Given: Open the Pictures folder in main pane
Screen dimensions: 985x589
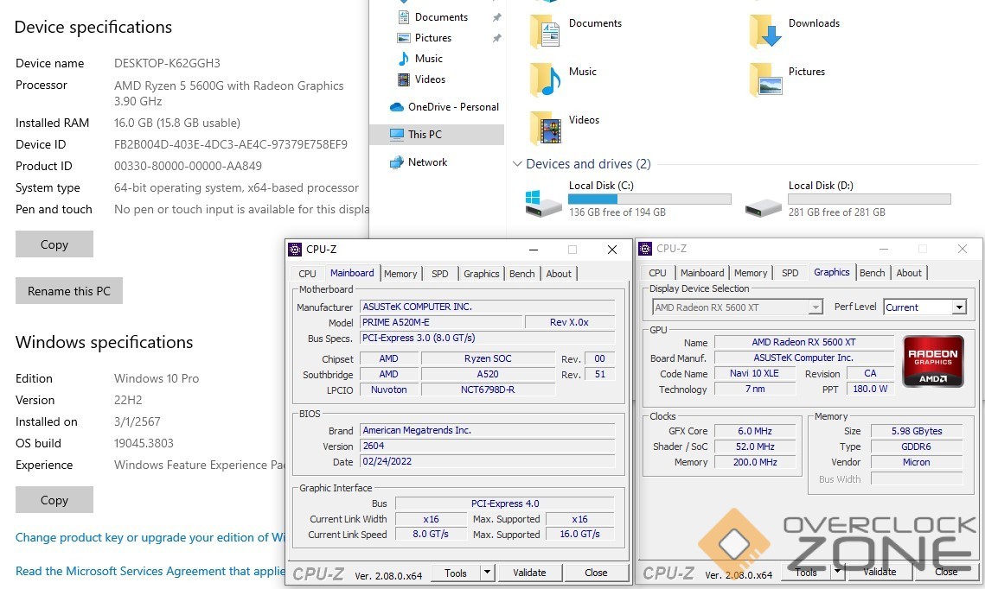Looking at the screenshot, I should click(x=765, y=79).
